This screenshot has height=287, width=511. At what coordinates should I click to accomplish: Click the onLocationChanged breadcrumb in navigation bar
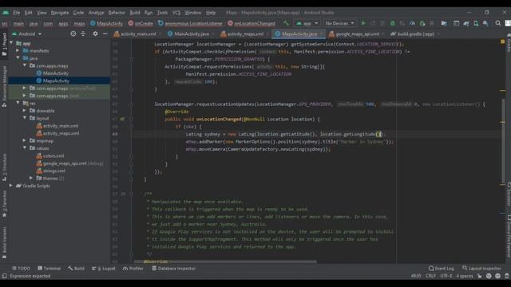[x=252, y=23]
